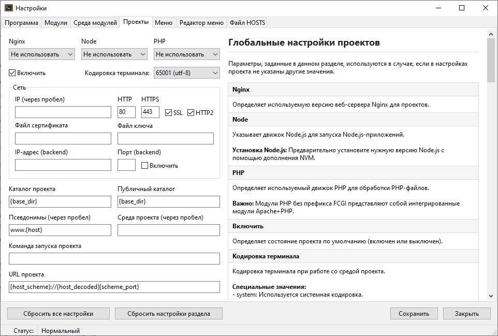Expand the Node engine dropdown
The width and height of the screenshot is (498, 336).
pos(114,54)
